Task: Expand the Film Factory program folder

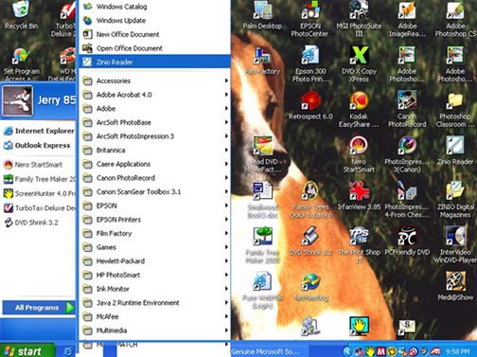Action: point(155,234)
